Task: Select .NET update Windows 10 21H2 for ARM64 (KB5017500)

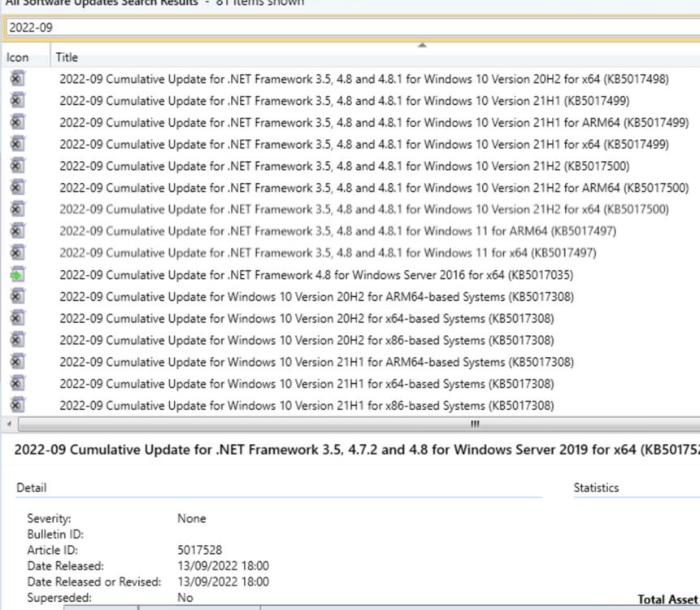Action: click(x=374, y=188)
